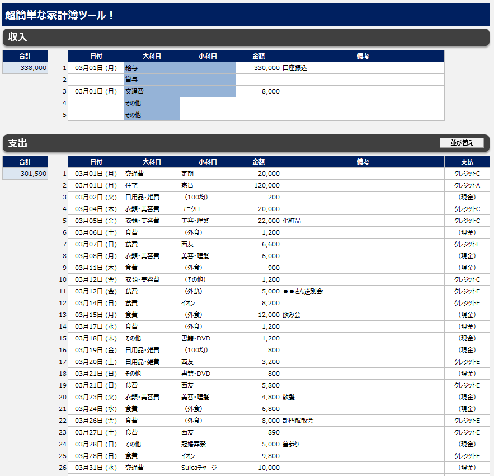The width and height of the screenshot is (494, 476).
Task: Select the 03月27日 (土) date cell
Action: click(x=96, y=432)
